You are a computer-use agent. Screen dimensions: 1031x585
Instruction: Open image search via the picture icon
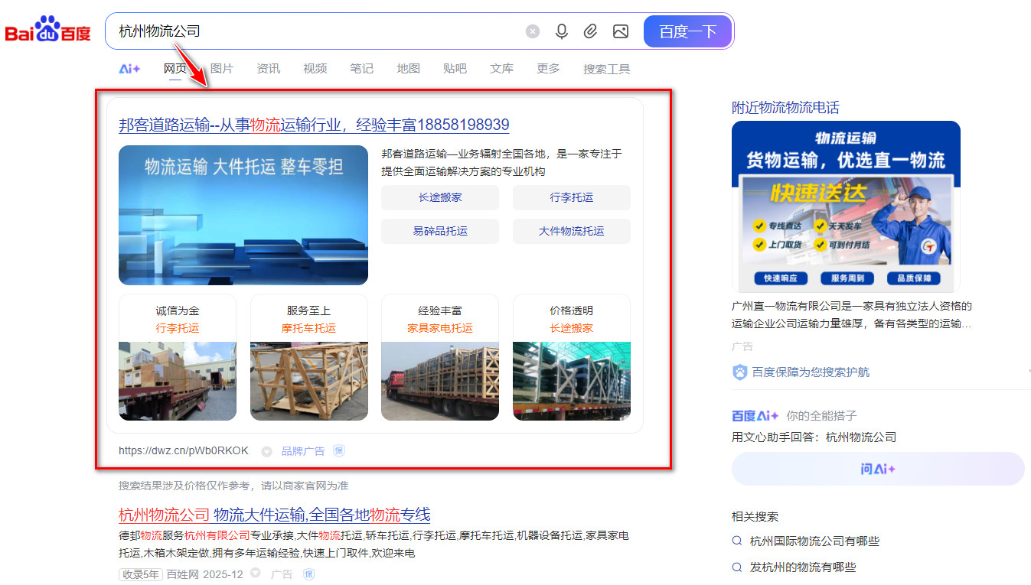pos(621,31)
